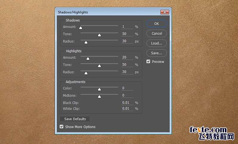Click the Highlights Amount slider handle

coord(88,58)
